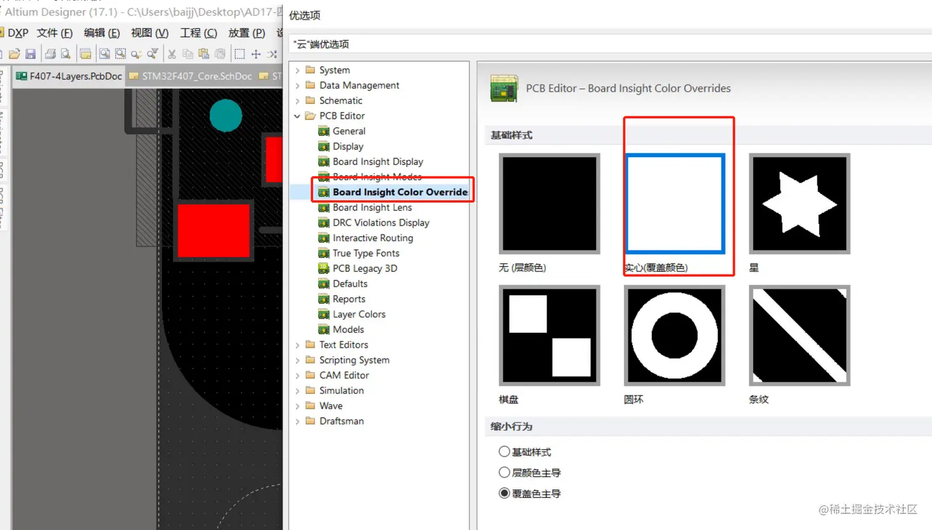Open the Defaults preferences page
This screenshot has height=530, width=932.
(349, 284)
